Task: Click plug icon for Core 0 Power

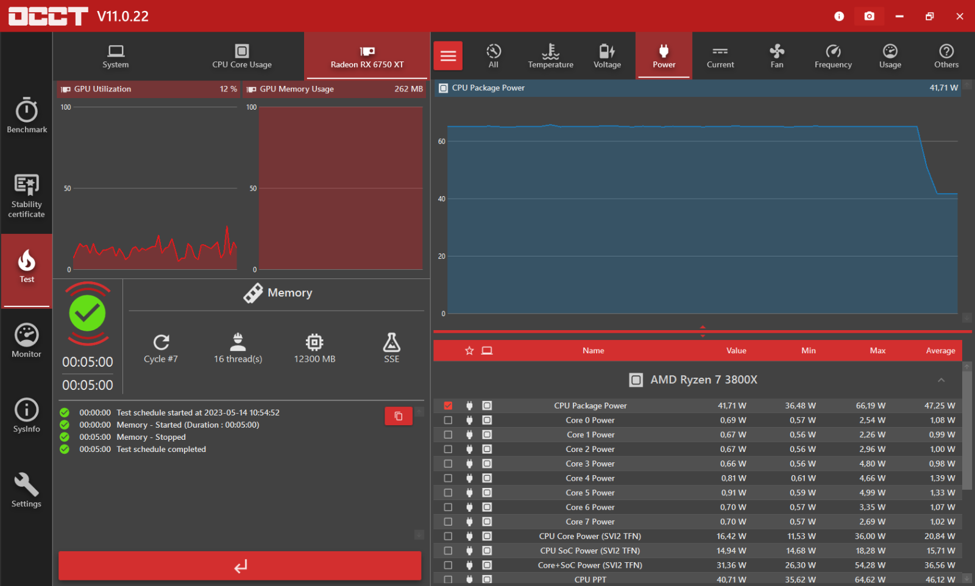Action: 469,420
